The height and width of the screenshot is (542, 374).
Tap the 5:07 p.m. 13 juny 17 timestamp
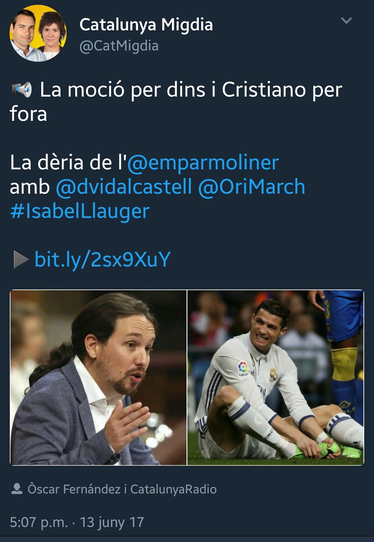coord(77,522)
